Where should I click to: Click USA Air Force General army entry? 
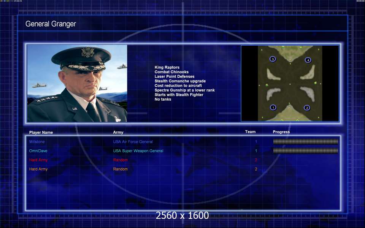133,141
